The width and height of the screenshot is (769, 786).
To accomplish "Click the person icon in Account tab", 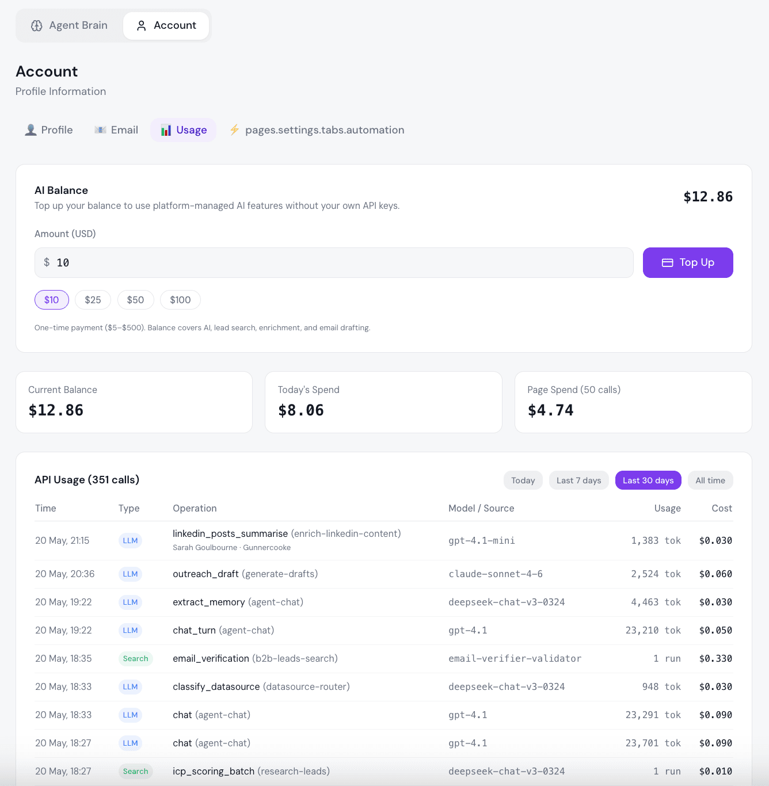I will [141, 26].
